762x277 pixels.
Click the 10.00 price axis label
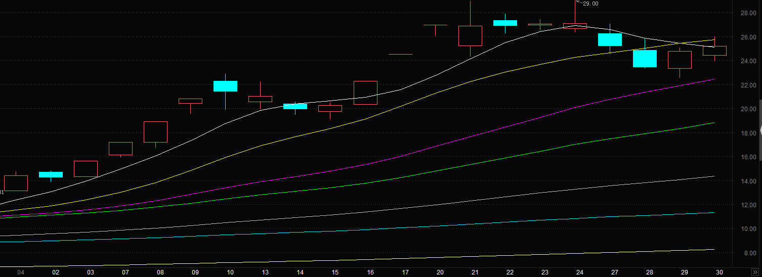748,229
